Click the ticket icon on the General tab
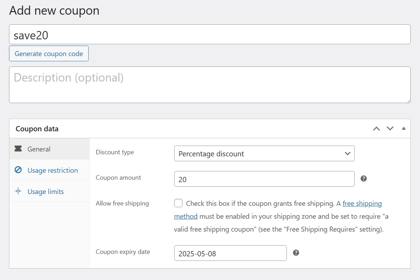The image size is (420, 280). (x=18, y=149)
